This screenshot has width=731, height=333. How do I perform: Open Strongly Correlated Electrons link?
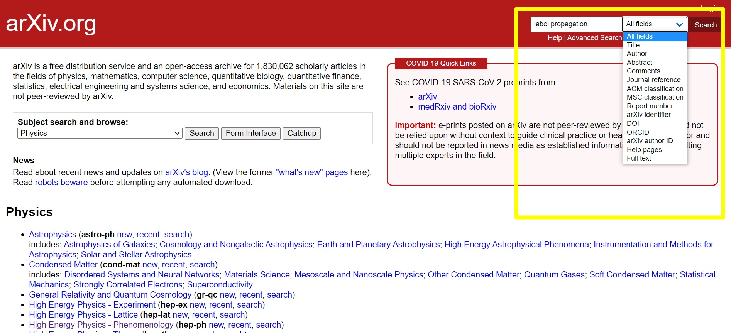(x=128, y=285)
